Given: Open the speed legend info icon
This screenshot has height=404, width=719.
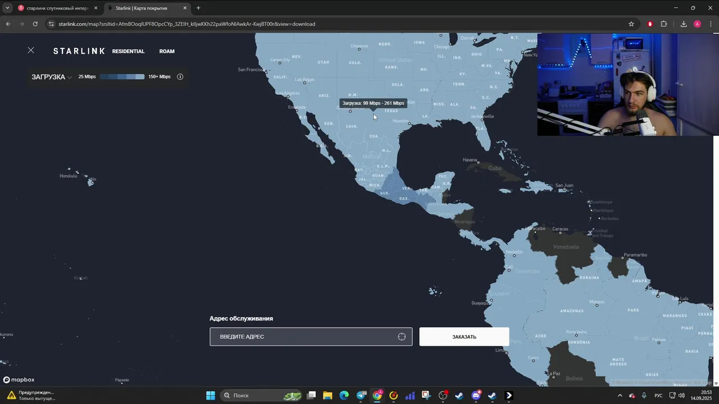Looking at the screenshot, I should [x=180, y=77].
